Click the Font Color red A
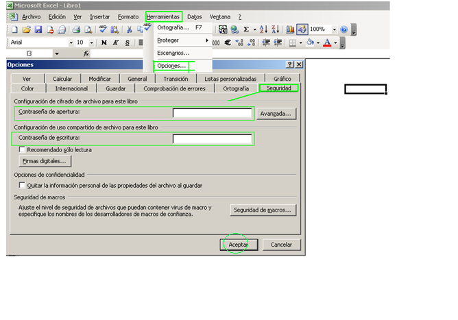458x320 pixels. (x=327, y=43)
